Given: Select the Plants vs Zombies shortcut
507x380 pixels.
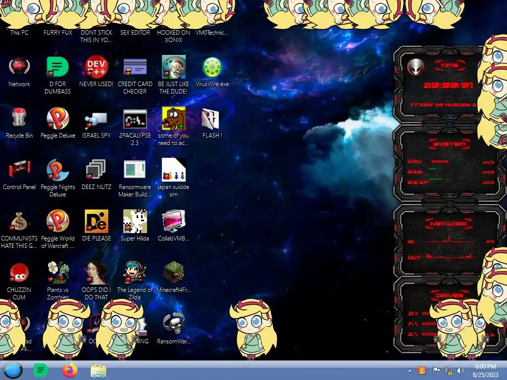Looking at the screenshot, I should [57, 273].
